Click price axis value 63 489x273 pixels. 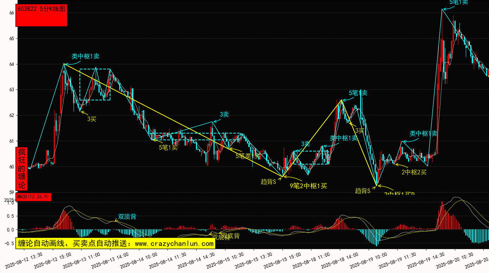[x=11, y=90]
